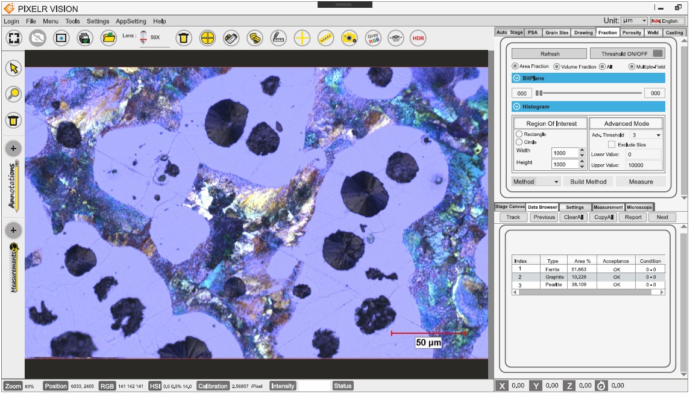Click the Measure button
Image resolution: width=690 pixels, height=394 pixels.
(x=641, y=182)
